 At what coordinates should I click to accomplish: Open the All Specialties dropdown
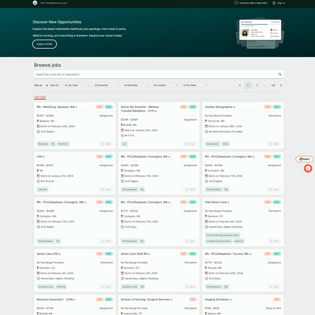tap(136, 86)
